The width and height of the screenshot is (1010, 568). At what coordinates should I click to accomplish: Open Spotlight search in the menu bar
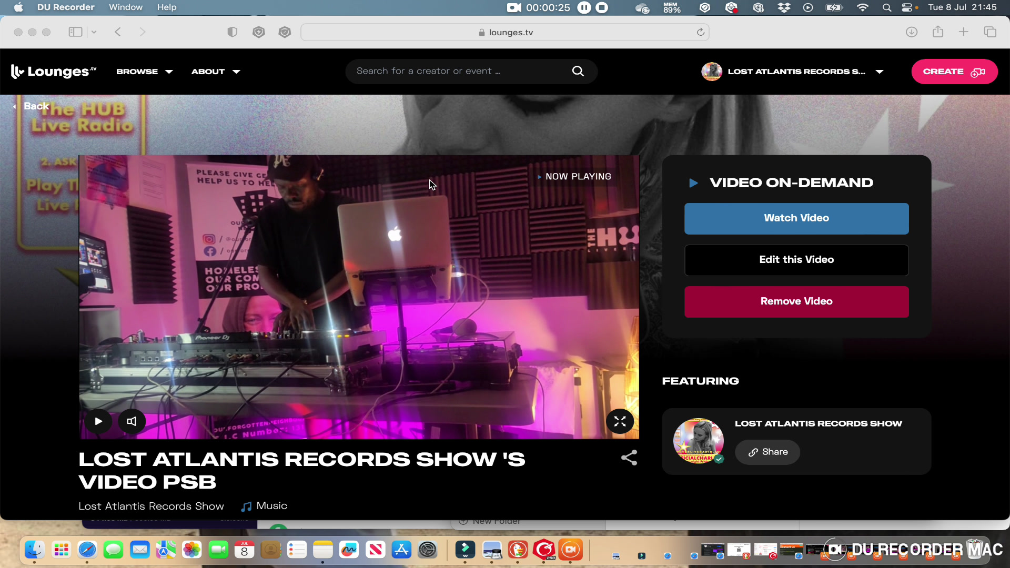point(887,7)
